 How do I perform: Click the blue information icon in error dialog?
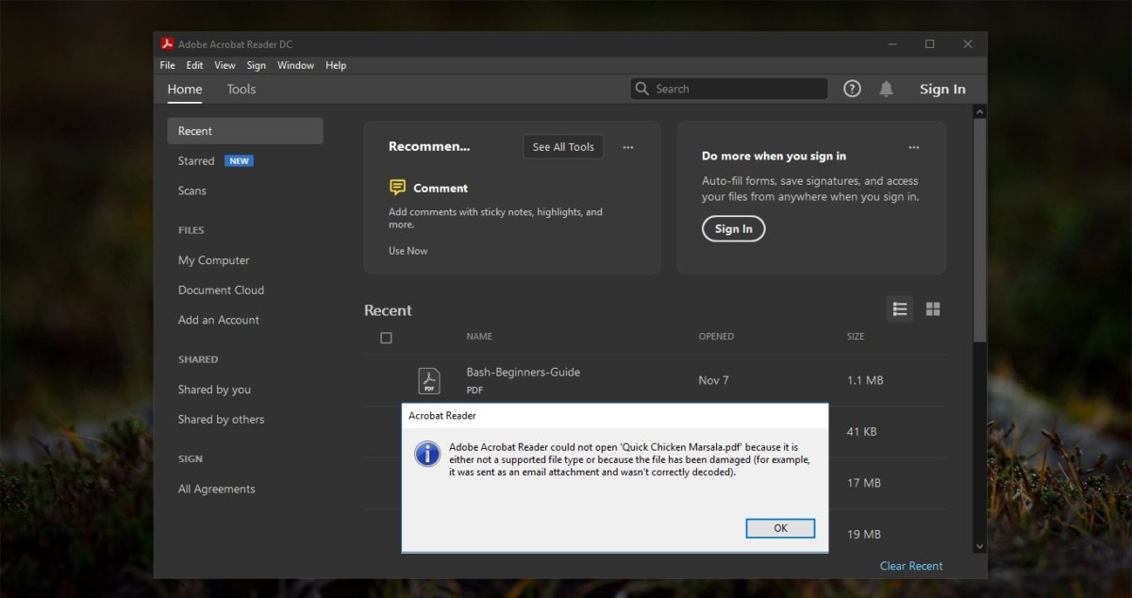tap(427, 454)
